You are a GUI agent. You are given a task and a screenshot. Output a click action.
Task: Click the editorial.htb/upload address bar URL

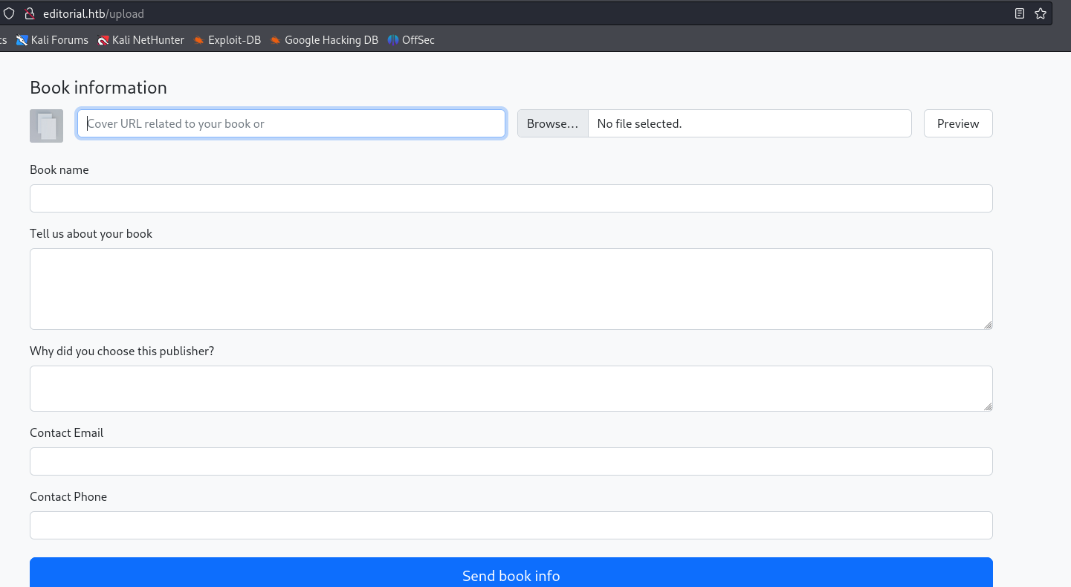tap(94, 13)
